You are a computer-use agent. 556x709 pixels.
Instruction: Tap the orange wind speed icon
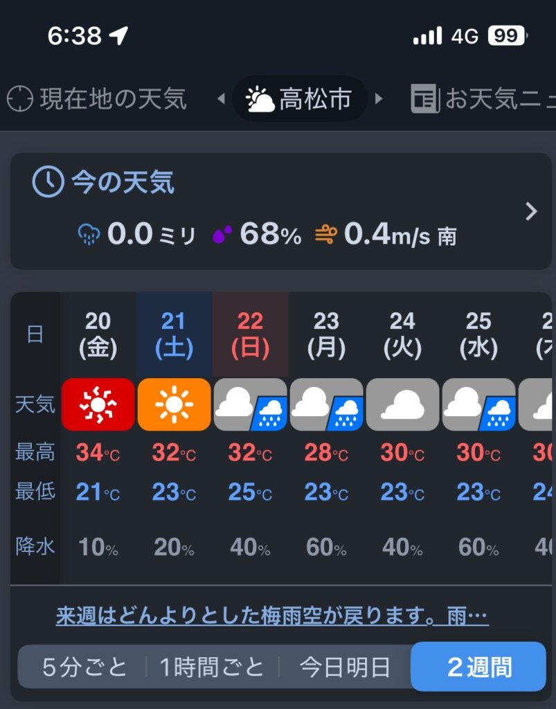326,234
